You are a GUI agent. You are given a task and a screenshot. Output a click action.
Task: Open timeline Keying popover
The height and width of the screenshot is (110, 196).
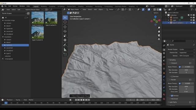click(x=19, y=100)
